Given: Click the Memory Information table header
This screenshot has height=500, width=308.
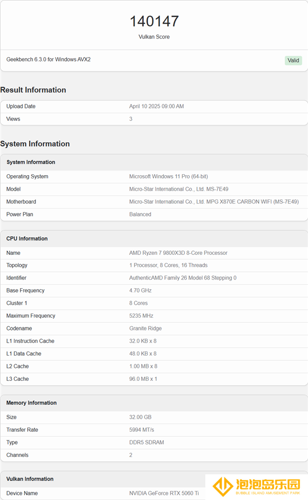Looking at the screenshot, I should 31,403.
